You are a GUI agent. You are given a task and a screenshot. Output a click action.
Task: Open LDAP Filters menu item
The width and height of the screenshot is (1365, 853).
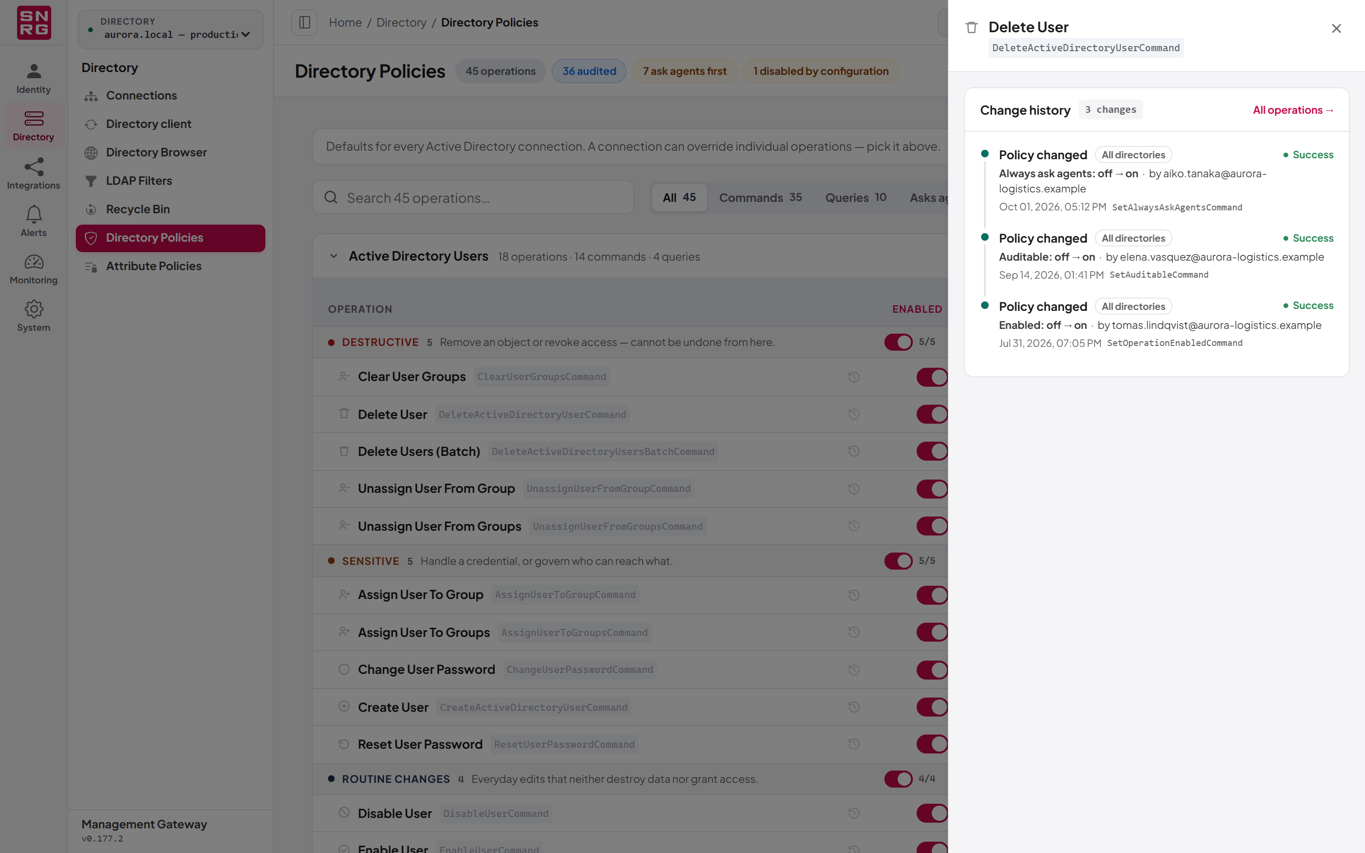pos(170,181)
